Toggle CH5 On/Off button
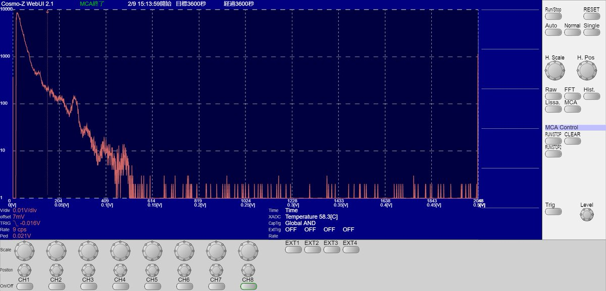 click(x=152, y=286)
